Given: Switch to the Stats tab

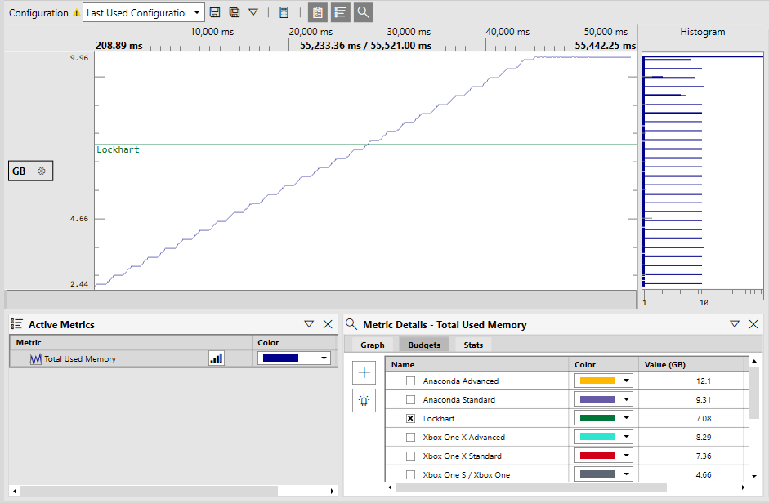Looking at the screenshot, I should [473, 345].
